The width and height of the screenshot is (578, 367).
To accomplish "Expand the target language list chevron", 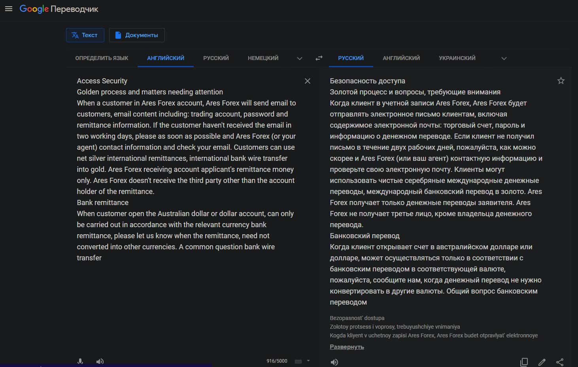I will [x=504, y=58].
